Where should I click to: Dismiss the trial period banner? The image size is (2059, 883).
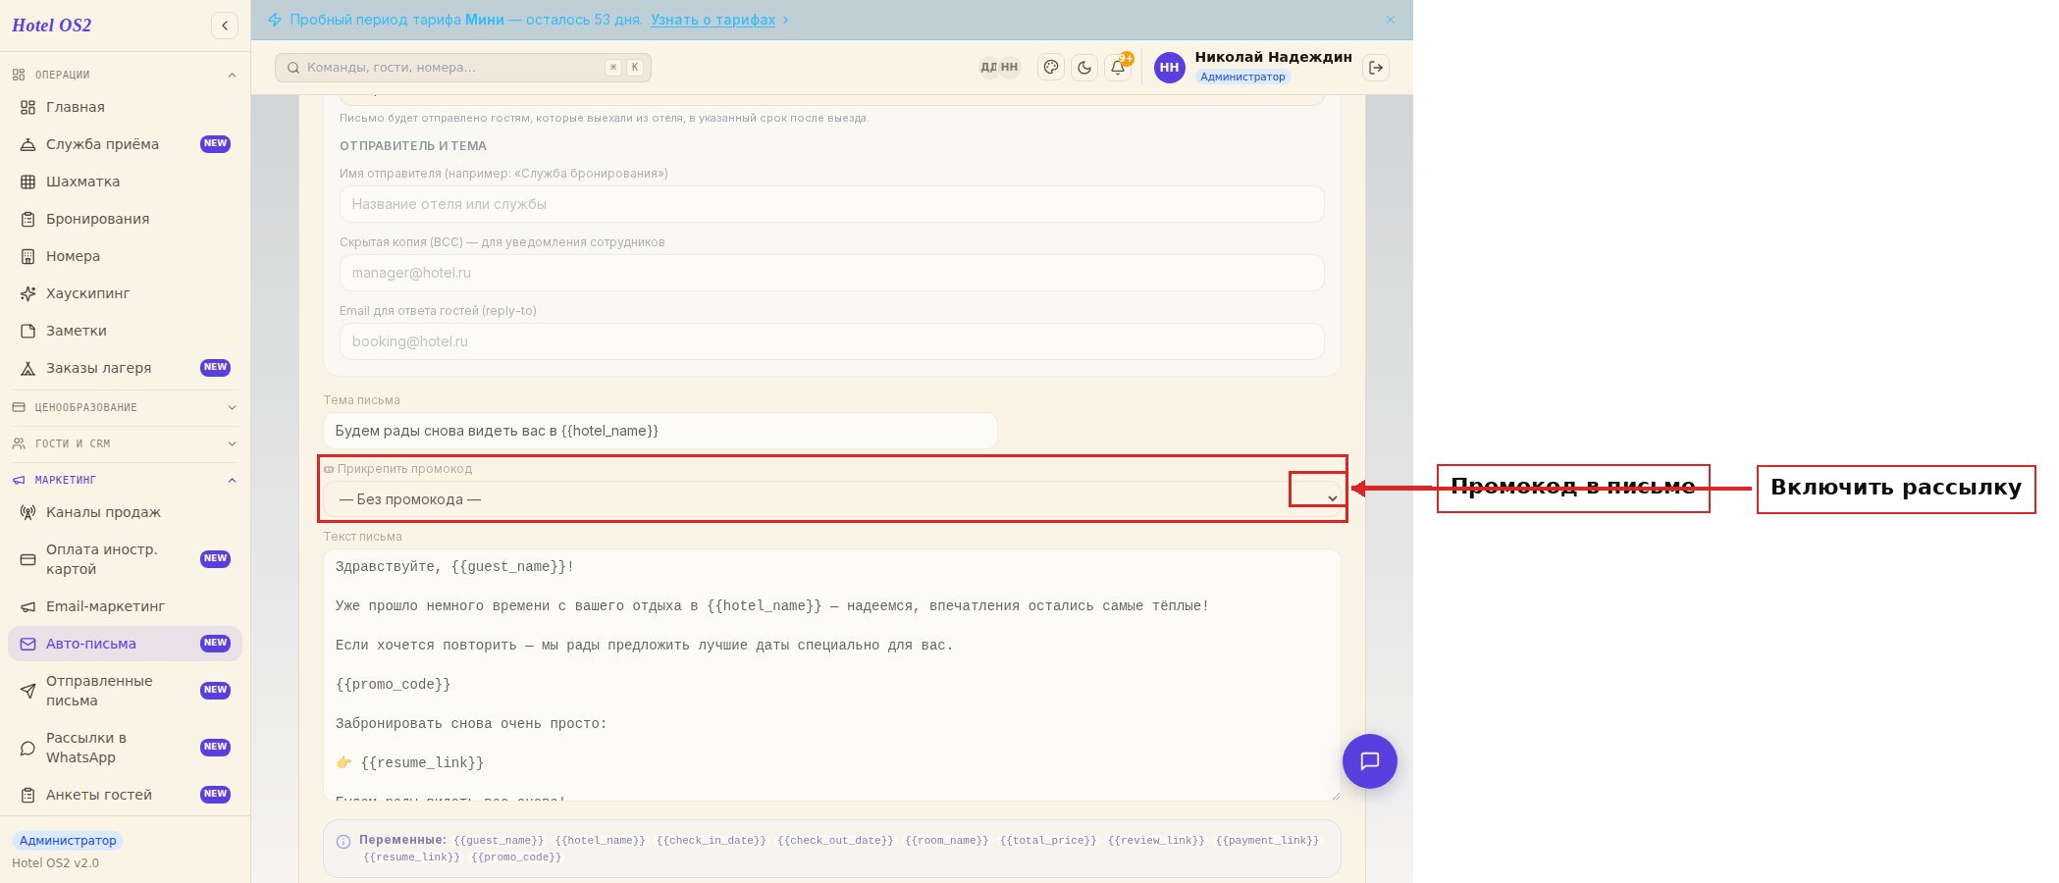[1391, 20]
